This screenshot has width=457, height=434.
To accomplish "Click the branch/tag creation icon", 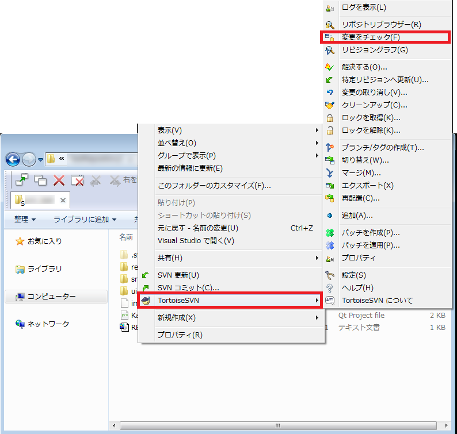I will 330,148.
